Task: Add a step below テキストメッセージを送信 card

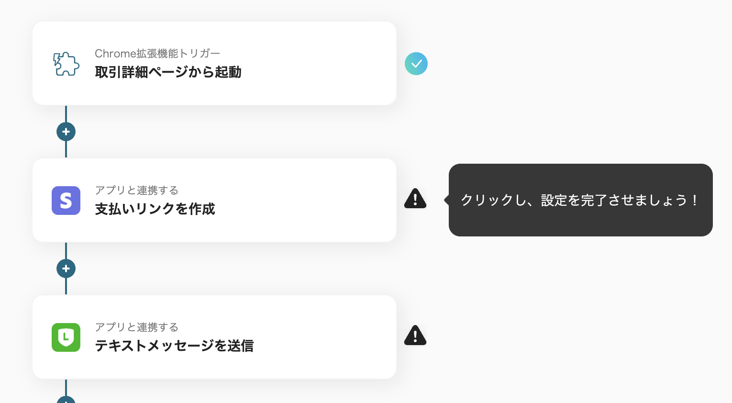Action: (x=66, y=400)
